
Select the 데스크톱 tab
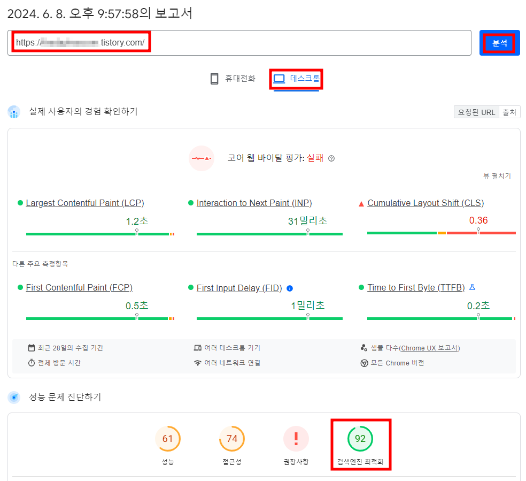[296, 78]
